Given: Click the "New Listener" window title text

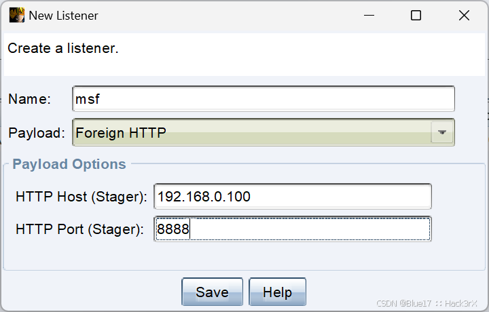Looking at the screenshot, I should pyautogui.click(x=63, y=16).
